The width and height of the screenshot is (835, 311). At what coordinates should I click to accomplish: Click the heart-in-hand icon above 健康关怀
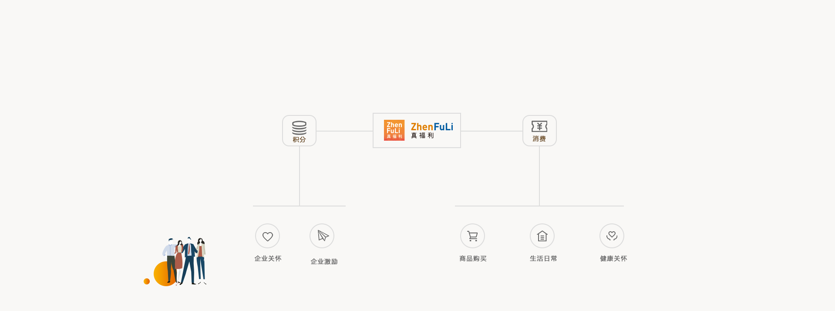click(612, 236)
